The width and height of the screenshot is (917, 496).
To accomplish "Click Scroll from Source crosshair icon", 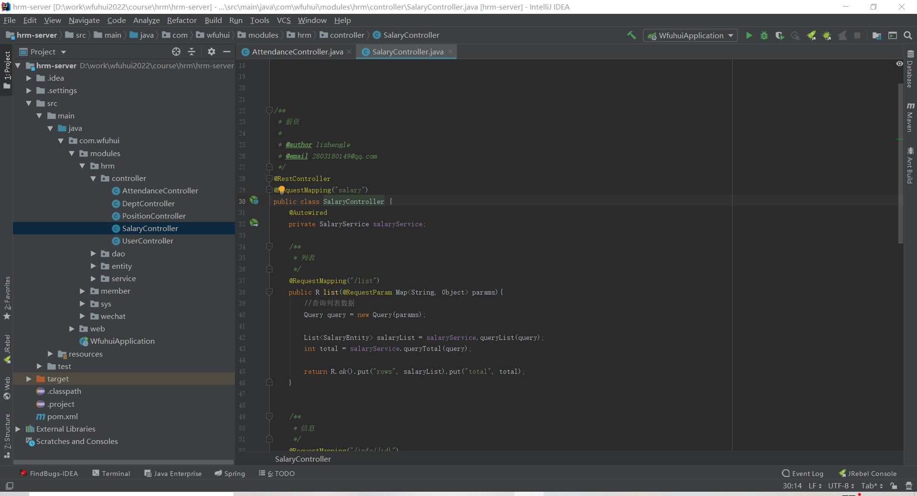I will click(x=176, y=52).
